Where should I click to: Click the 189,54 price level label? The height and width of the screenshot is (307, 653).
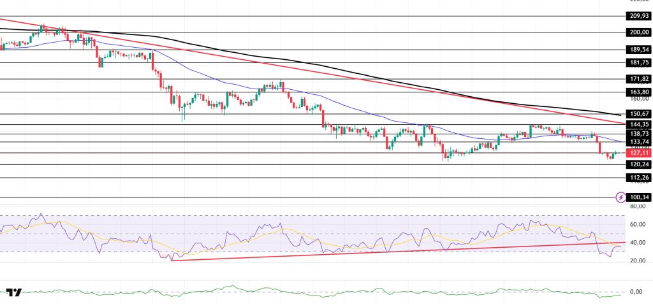click(638, 50)
